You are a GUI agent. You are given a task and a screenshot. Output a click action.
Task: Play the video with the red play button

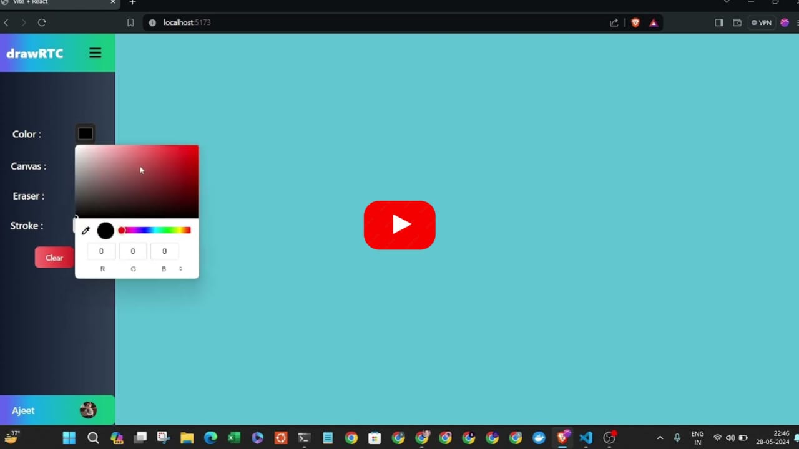(399, 225)
